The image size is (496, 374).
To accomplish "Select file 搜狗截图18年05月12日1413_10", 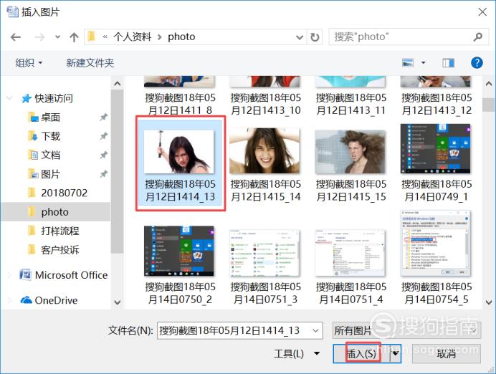I will [265, 104].
